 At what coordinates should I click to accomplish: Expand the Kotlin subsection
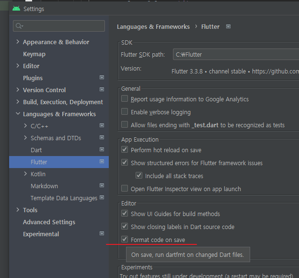click(x=25, y=174)
